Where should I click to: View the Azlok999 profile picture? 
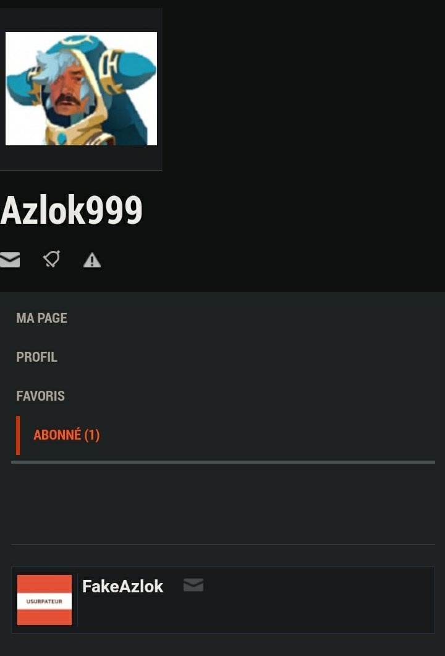pyautogui.click(x=81, y=88)
